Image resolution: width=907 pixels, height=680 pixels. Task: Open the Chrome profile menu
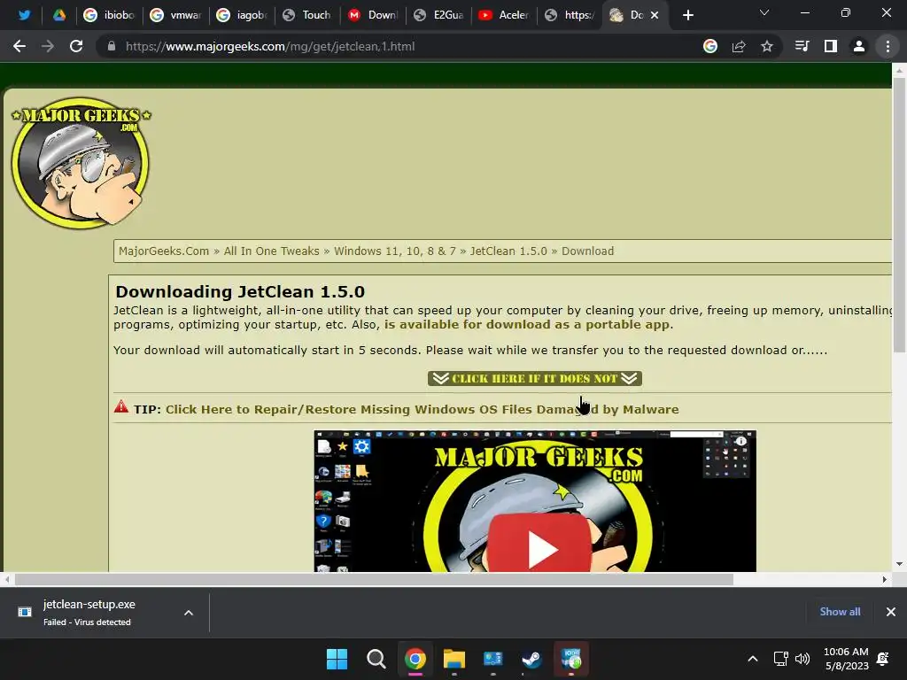point(859,46)
